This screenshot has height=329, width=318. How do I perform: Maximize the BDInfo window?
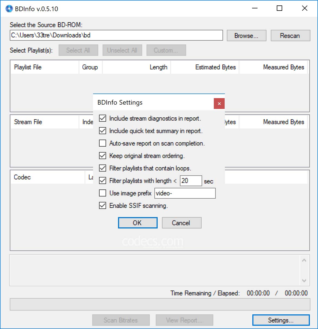pyautogui.click(x=279, y=8)
